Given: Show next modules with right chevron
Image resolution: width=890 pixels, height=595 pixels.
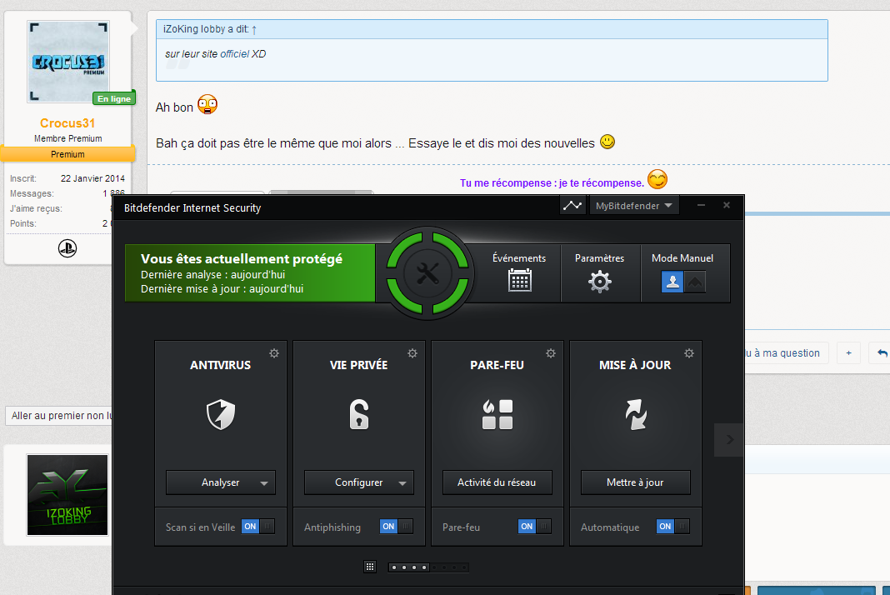Looking at the screenshot, I should tap(729, 439).
